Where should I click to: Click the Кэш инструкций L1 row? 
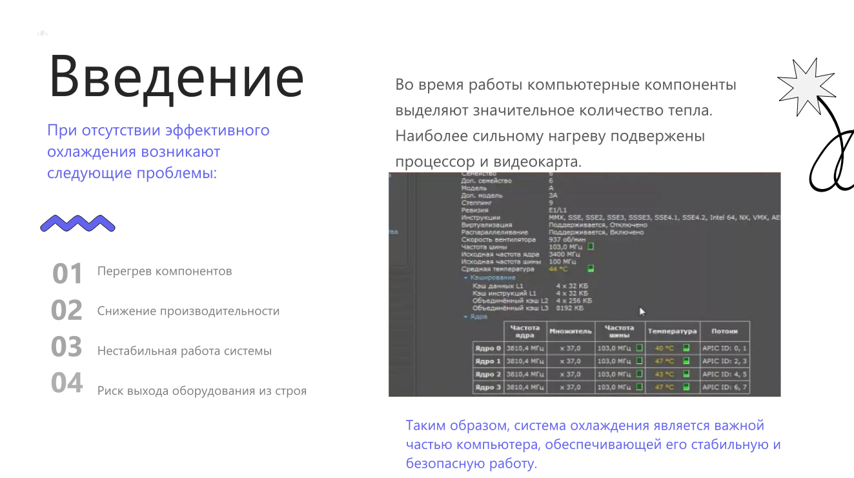coord(530,293)
